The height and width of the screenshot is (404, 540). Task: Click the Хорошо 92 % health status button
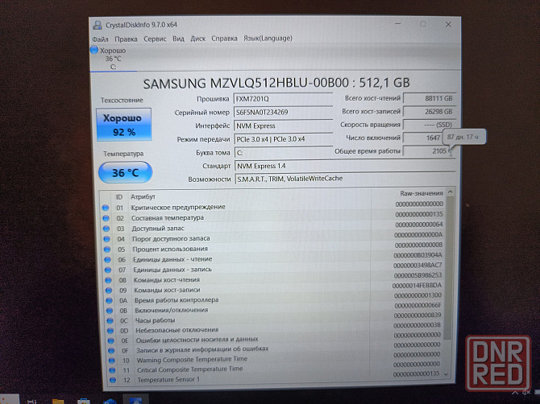pyautogui.click(x=124, y=125)
